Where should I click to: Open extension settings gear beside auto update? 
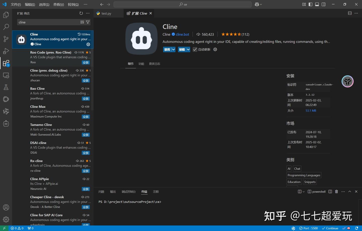coord(215,49)
